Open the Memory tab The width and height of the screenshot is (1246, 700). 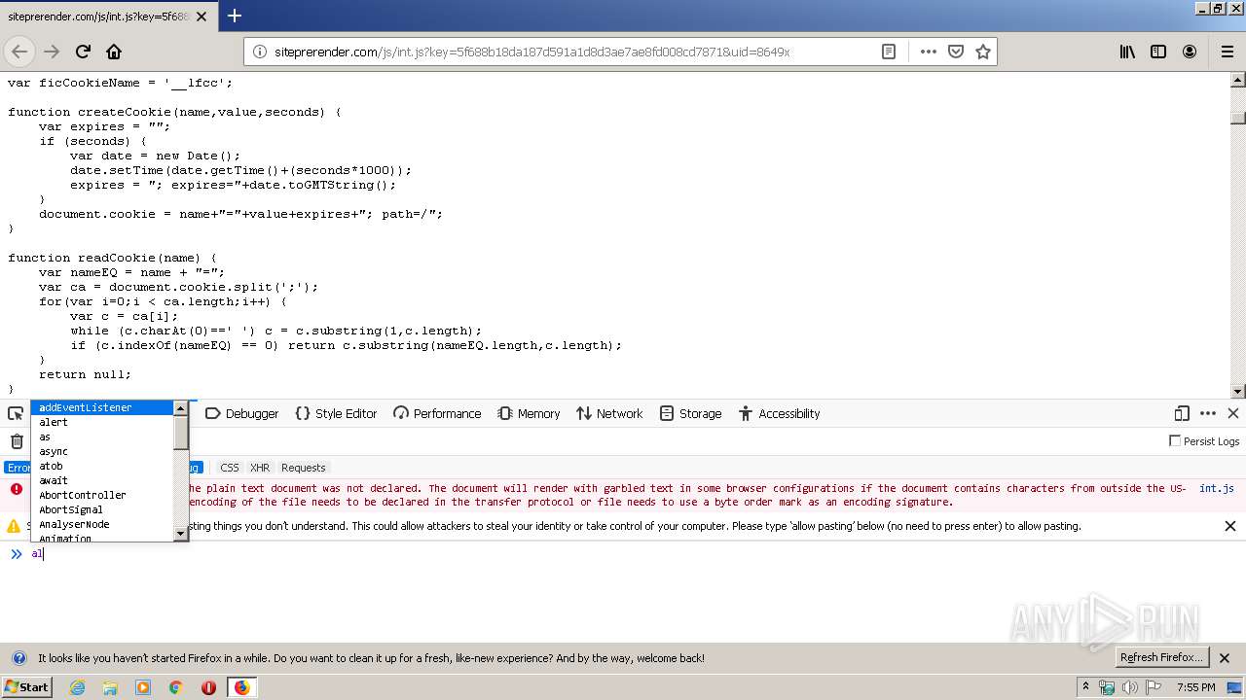click(x=529, y=413)
